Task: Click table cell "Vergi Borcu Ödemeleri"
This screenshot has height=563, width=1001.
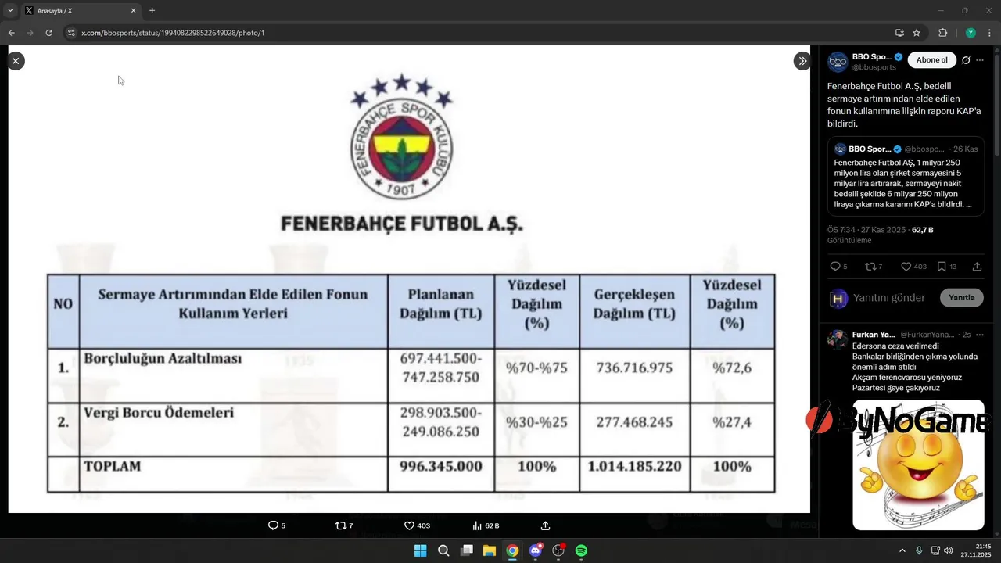Action: [x=233, y=430]
